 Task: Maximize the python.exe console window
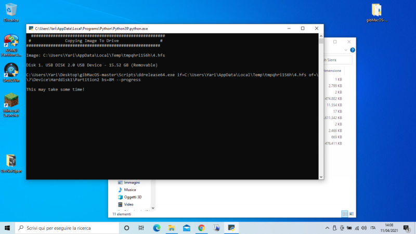coord(303,29)
